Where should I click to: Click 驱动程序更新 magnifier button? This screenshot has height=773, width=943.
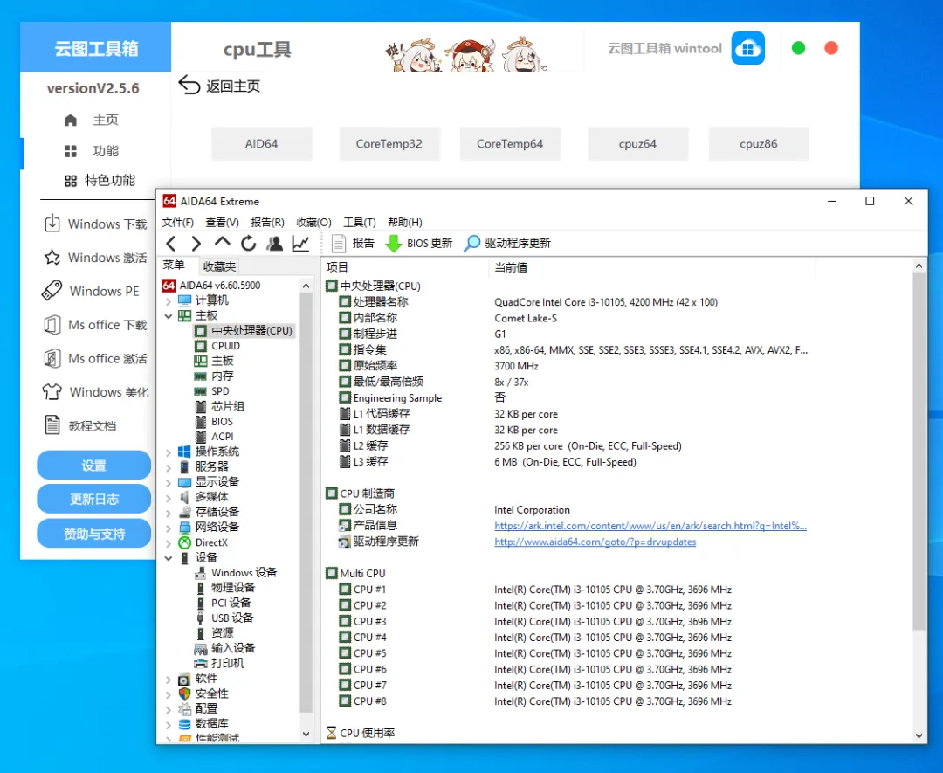(x=507, y=243)
